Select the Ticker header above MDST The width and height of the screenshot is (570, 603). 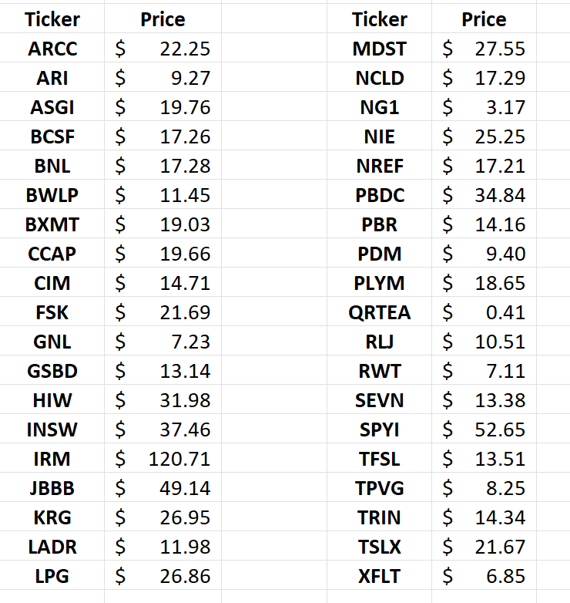380,20
